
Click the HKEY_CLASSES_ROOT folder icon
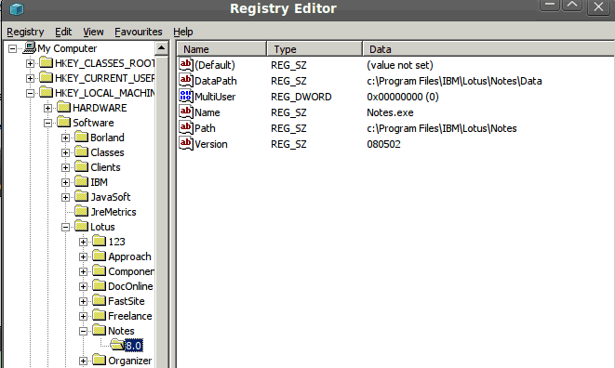[x=47, y=62]
